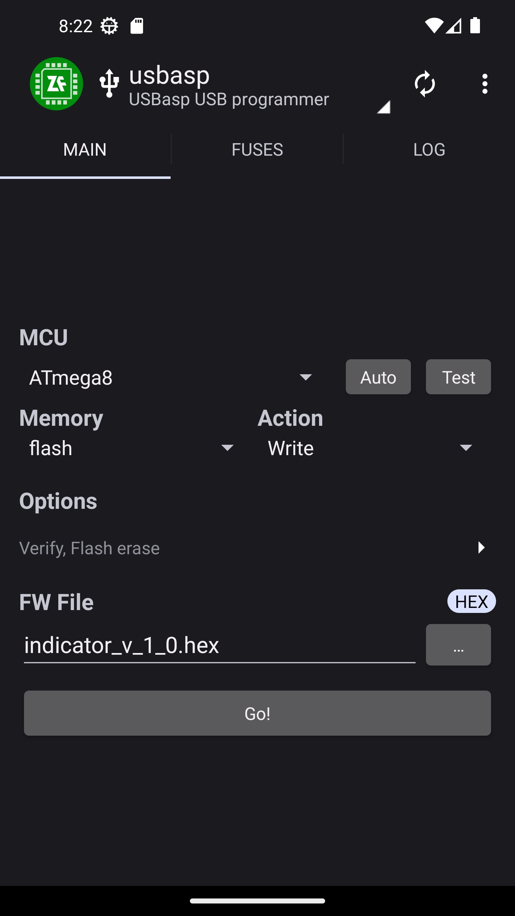
Task: Click the refresh programmer icon
Action: click(425, 84)
